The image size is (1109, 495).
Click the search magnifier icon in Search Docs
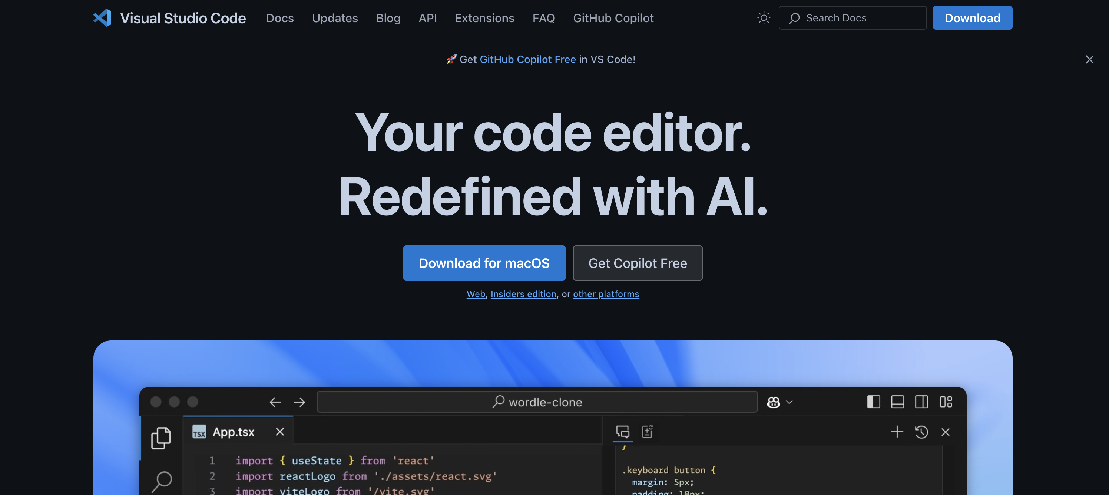794,18
